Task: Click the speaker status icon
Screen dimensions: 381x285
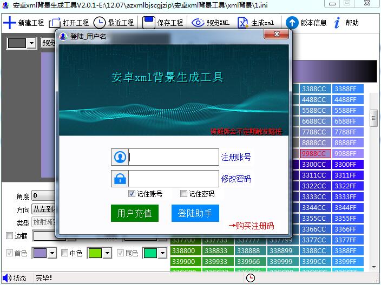Action: tap(7, 278)
